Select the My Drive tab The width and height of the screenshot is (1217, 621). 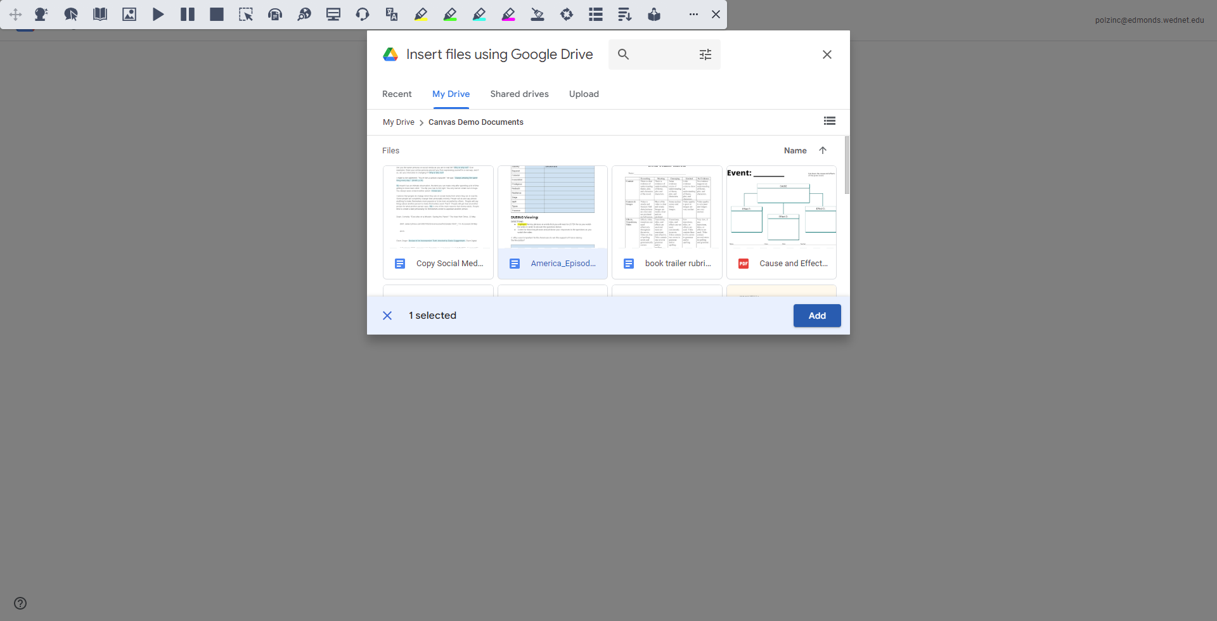tap(451, 94)
